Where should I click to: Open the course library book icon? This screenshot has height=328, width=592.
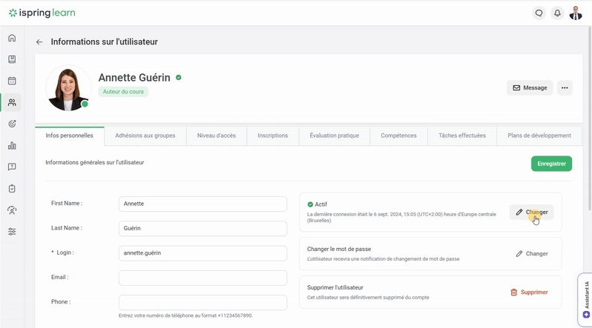[x=12, y=59]
